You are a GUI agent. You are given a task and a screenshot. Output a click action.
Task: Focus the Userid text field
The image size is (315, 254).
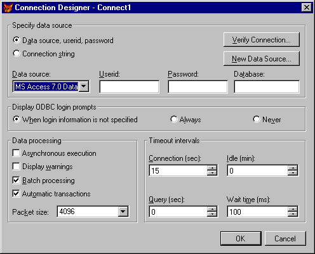click(129, 87)
